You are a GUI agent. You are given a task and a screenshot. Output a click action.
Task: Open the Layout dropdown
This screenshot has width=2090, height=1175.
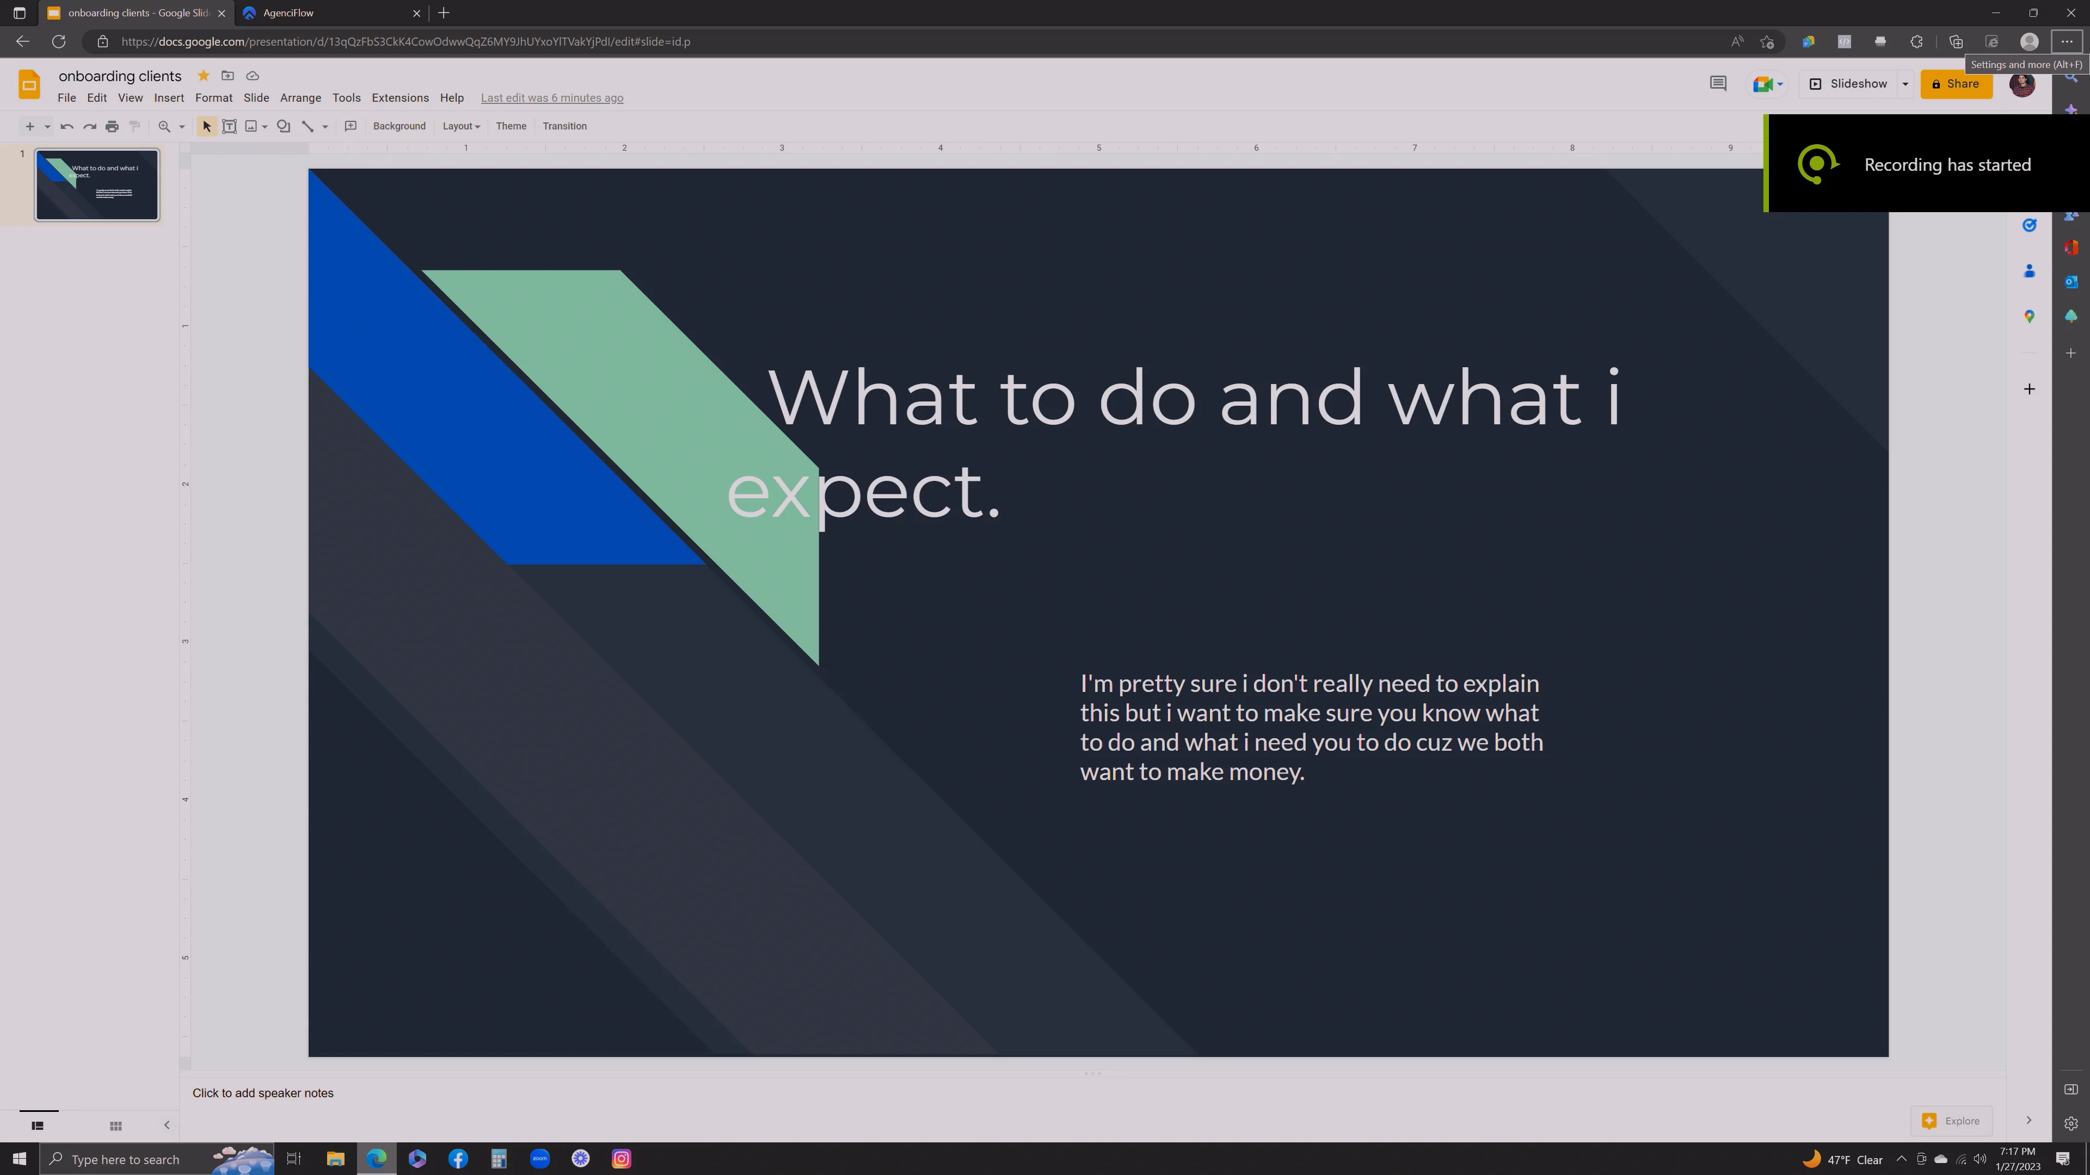[x=461, y=126]
